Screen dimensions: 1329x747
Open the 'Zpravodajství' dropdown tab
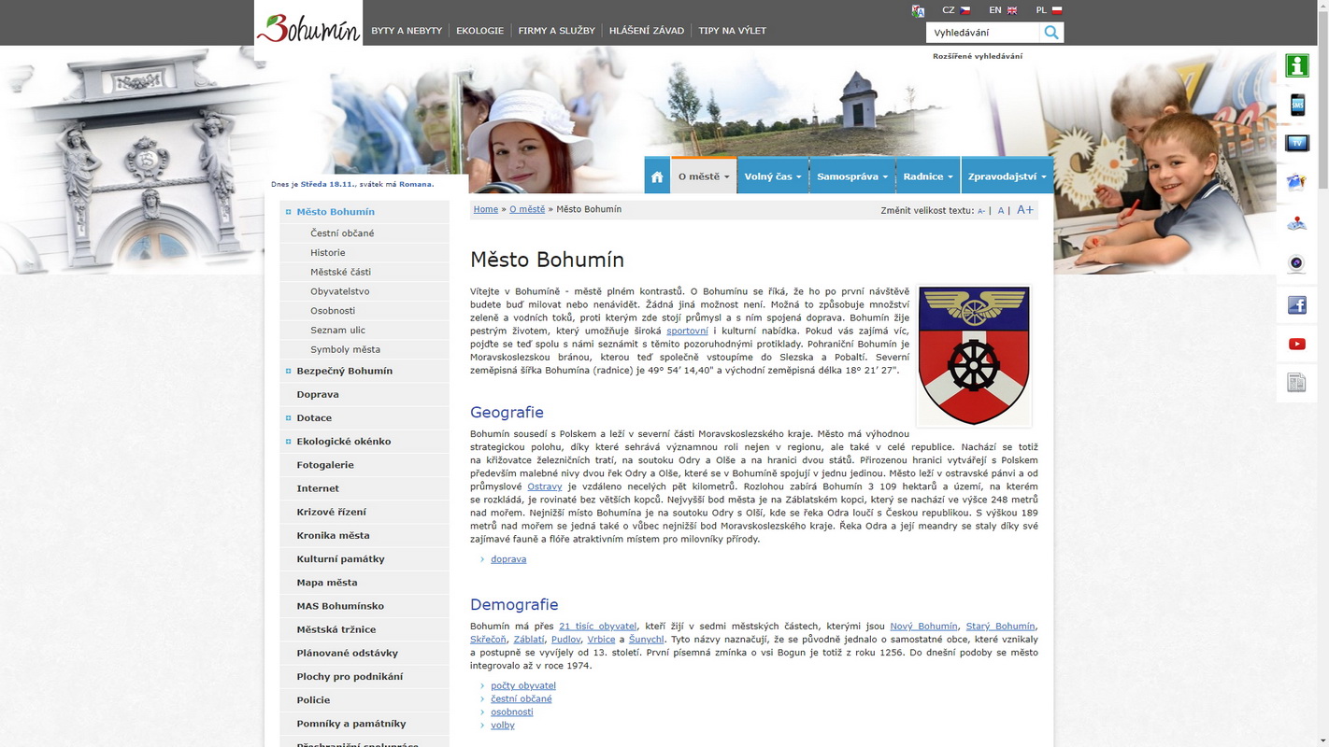(x=1007, y=176)
